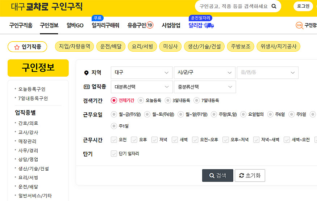Screen dimensions: 317x201
Task: Check the 오후~저녁 checkbox
Action: pyautogui.click(x=226, y=140)
